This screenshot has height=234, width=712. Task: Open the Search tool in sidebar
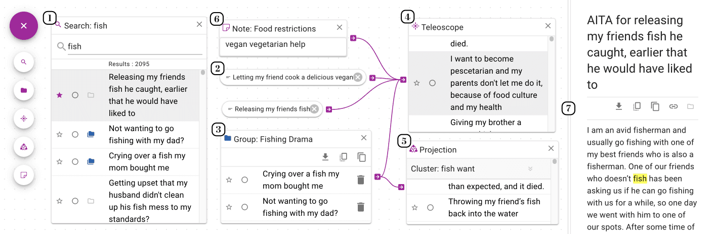(24, 63)
